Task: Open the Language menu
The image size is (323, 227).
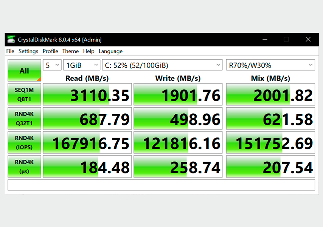Action: (110, 51)
